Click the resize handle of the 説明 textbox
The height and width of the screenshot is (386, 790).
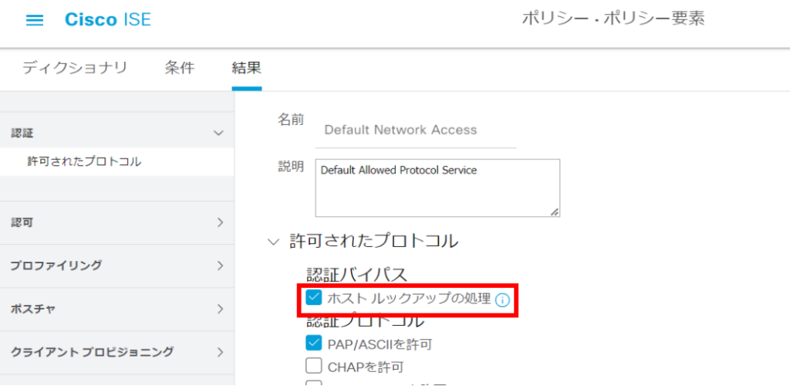554,211
